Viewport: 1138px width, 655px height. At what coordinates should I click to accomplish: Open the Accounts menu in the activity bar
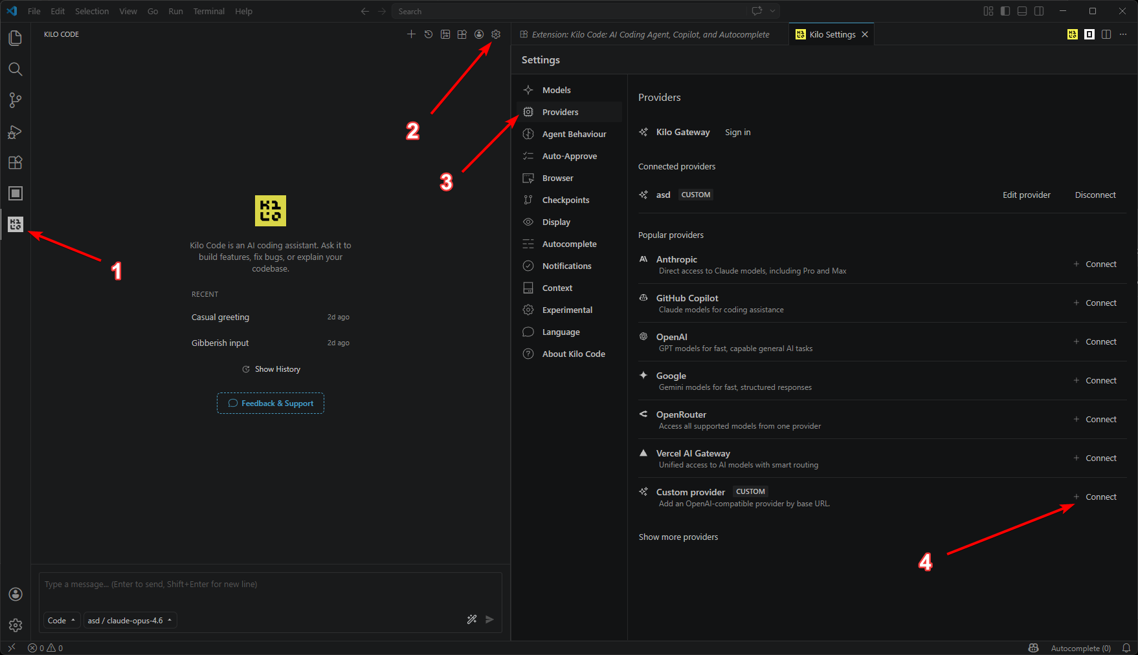(16, 594)
